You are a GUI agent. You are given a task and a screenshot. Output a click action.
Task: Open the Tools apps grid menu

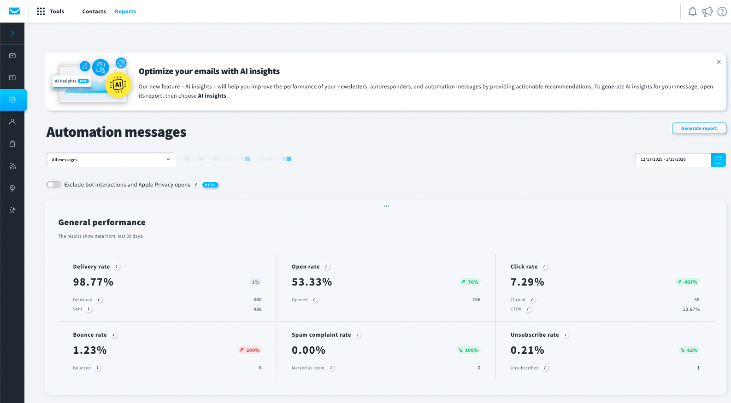pos(51,12)
